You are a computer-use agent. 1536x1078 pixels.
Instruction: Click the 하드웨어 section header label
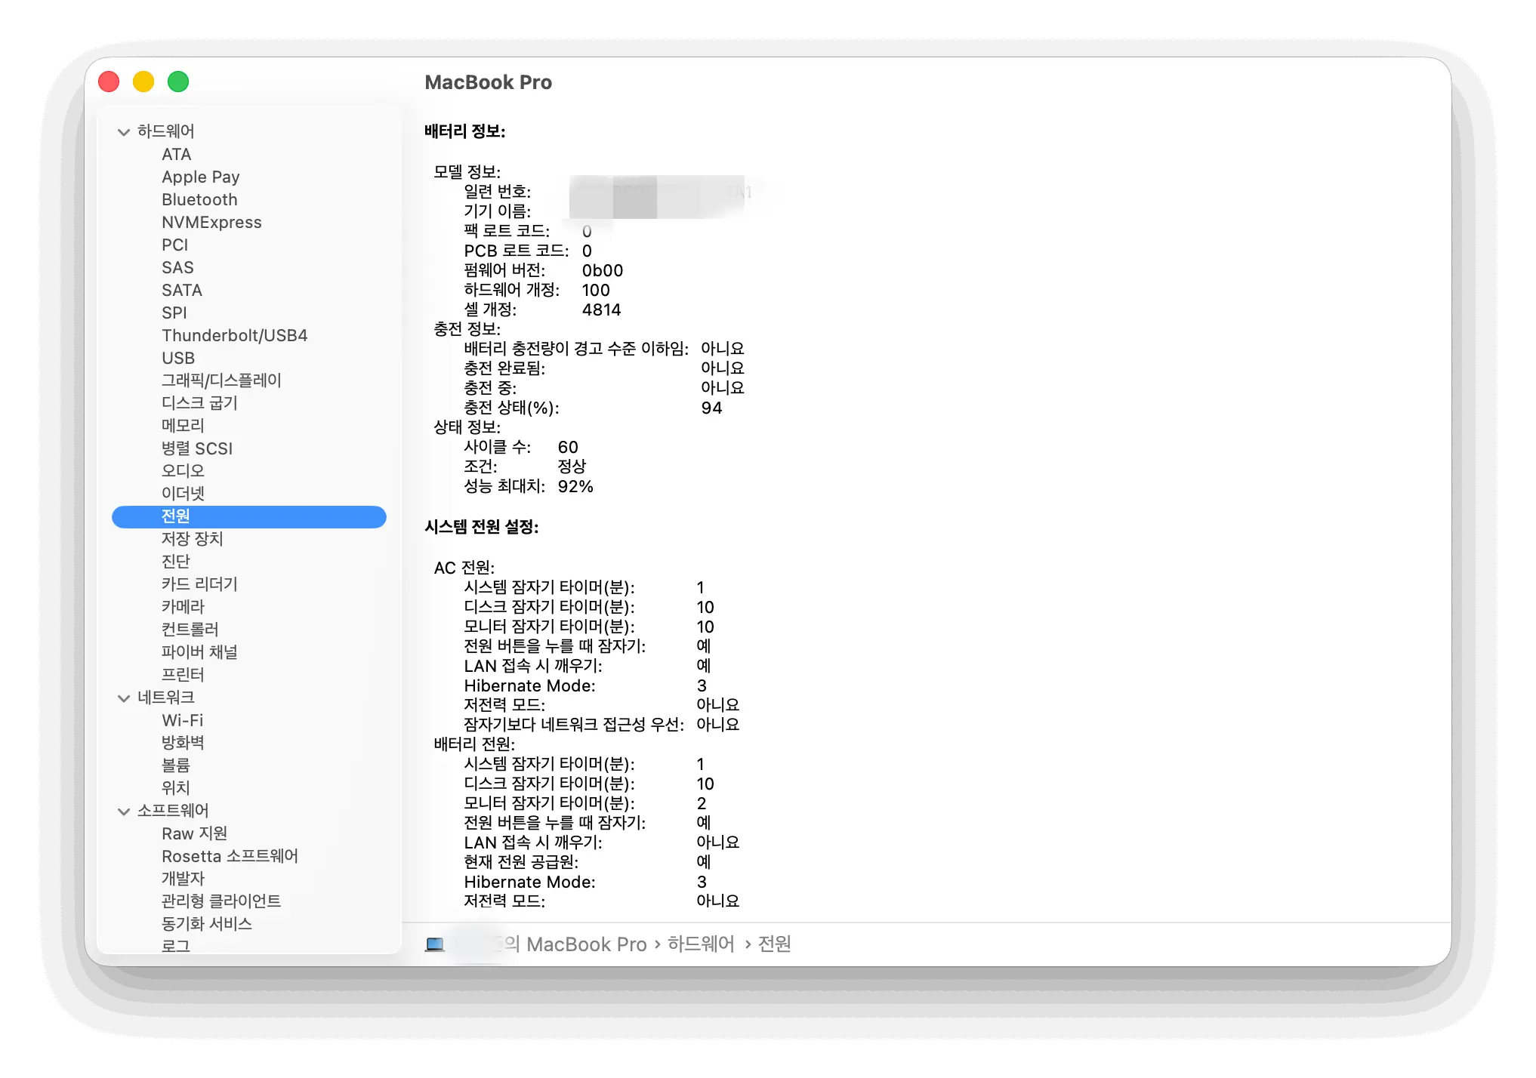tap(166, 131)
